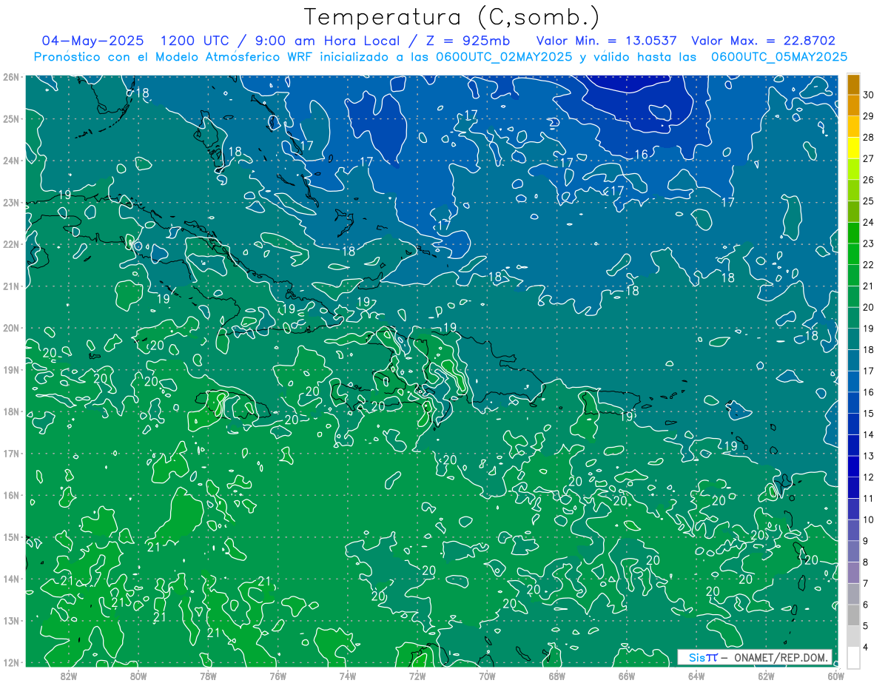This screenshot has height=686, width=888.
Task: Click legend value '30' on the colorbar
Action: point(869,95)
